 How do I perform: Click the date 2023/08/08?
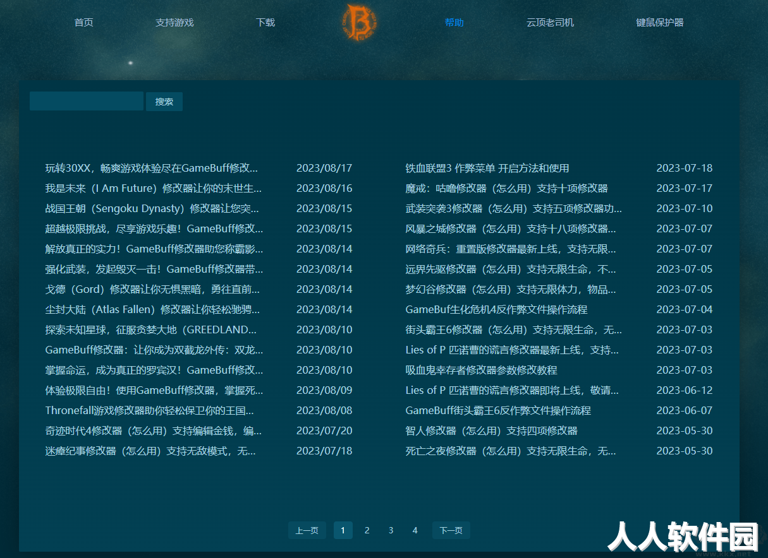click(324, 410)
